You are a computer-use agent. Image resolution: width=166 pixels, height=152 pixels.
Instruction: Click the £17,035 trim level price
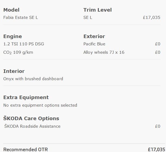tap(152, 18)
